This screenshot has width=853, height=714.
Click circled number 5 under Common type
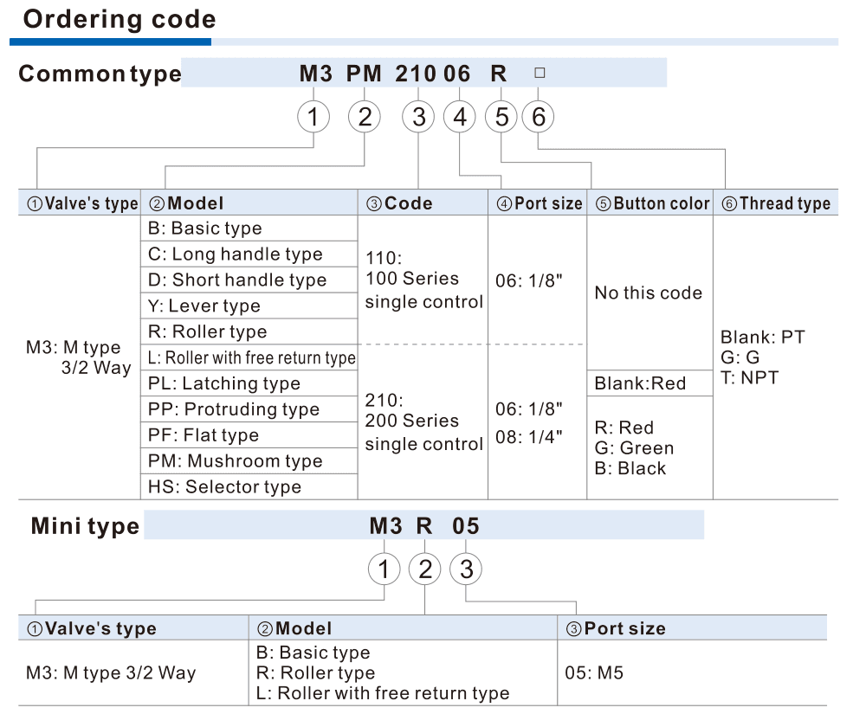pyautogui.click(x=501, y=117)
